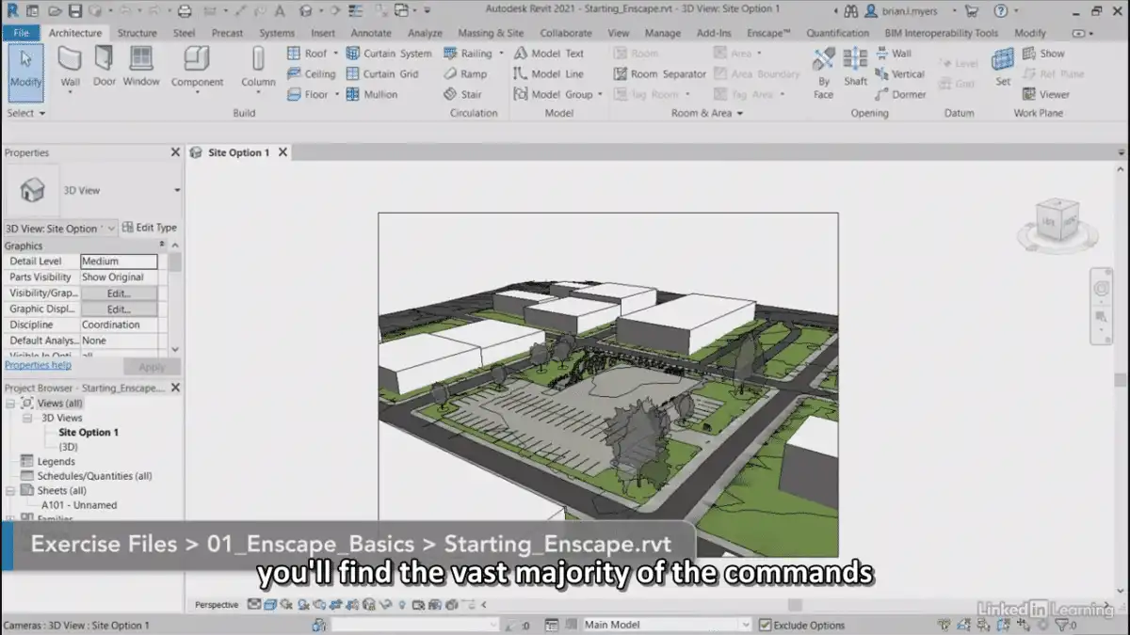Click the Room Separator tool
The height and width of the screenshot is (635, 1130).
[659, 74]
